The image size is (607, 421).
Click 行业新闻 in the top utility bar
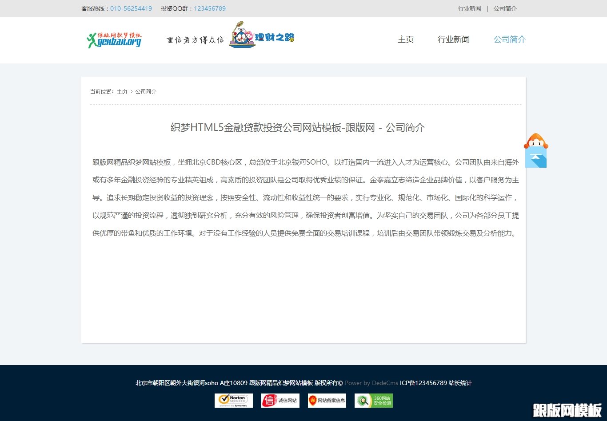469,8
